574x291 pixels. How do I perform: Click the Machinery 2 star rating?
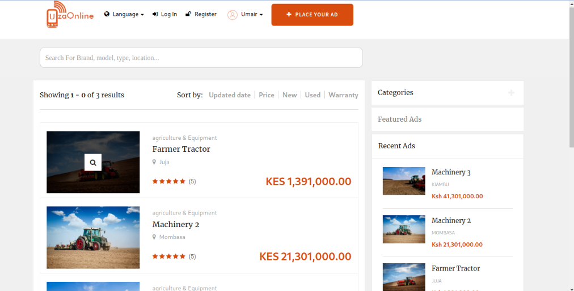click(x=169, y=256)
